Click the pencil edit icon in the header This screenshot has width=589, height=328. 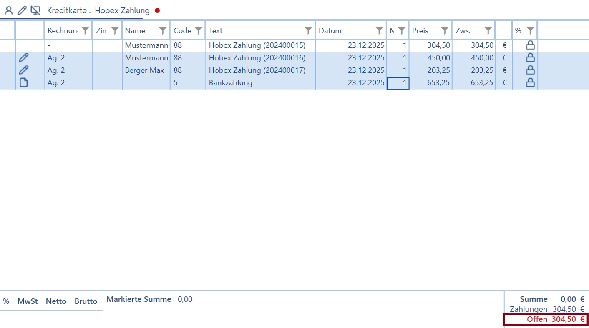pos(22,10)
